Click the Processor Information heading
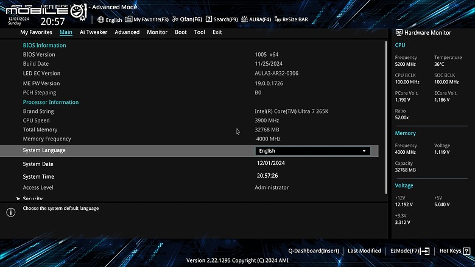Screen dimensions: 475x267 pyautogui.click(x=51, y=102)
